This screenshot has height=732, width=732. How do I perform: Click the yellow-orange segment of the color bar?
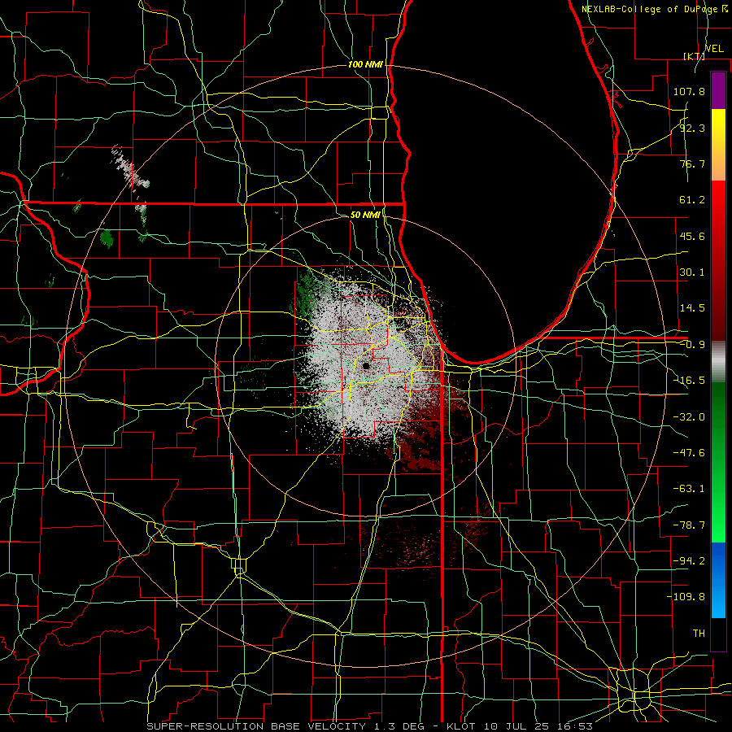718,145
